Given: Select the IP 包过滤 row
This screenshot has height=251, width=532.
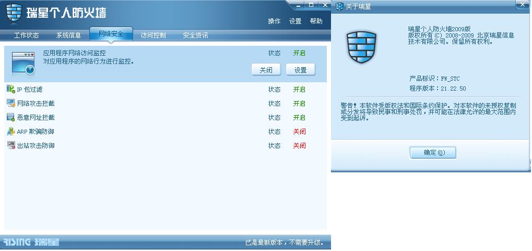Looking at the screenshot, I should (x=165, y=89).
